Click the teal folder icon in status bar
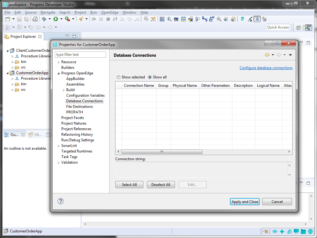Image resolution: width=317 pixels, height=238 pixels. click(x=303, y=231)
